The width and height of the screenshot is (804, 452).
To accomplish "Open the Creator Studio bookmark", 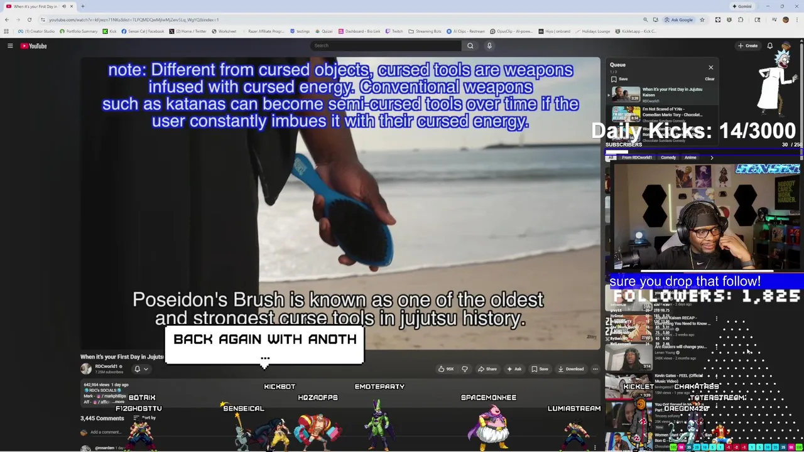I will [x=36, y=31].
